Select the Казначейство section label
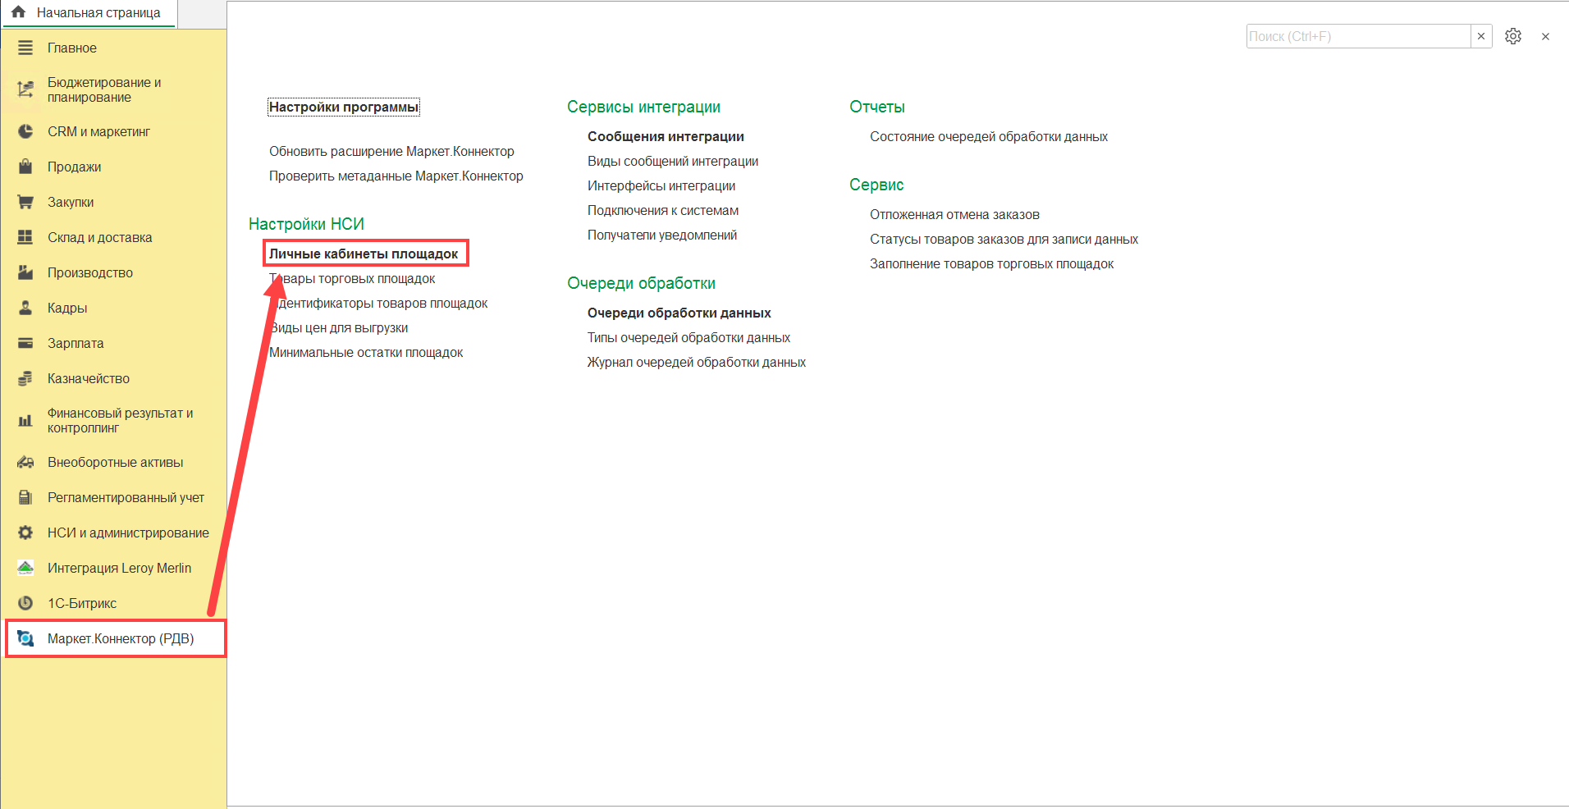Image resolution: width=1569 pixels, height=809 pixels. (89, 378)
